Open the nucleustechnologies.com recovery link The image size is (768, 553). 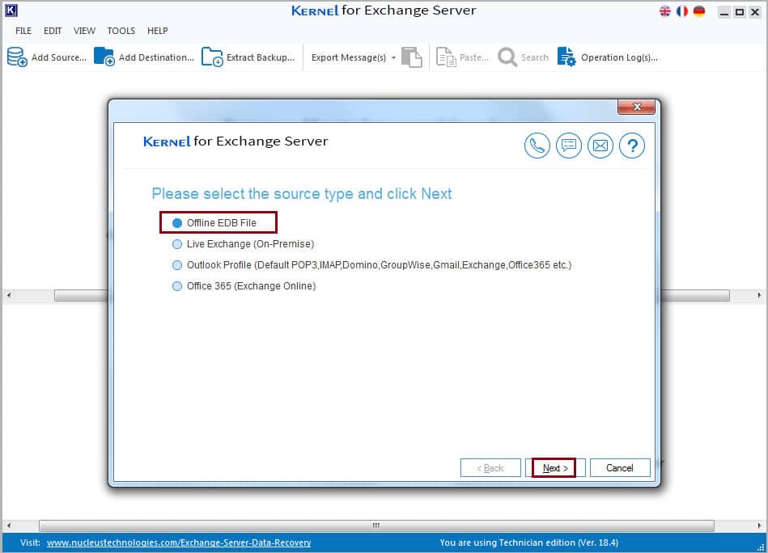click(x=179, y=542)
